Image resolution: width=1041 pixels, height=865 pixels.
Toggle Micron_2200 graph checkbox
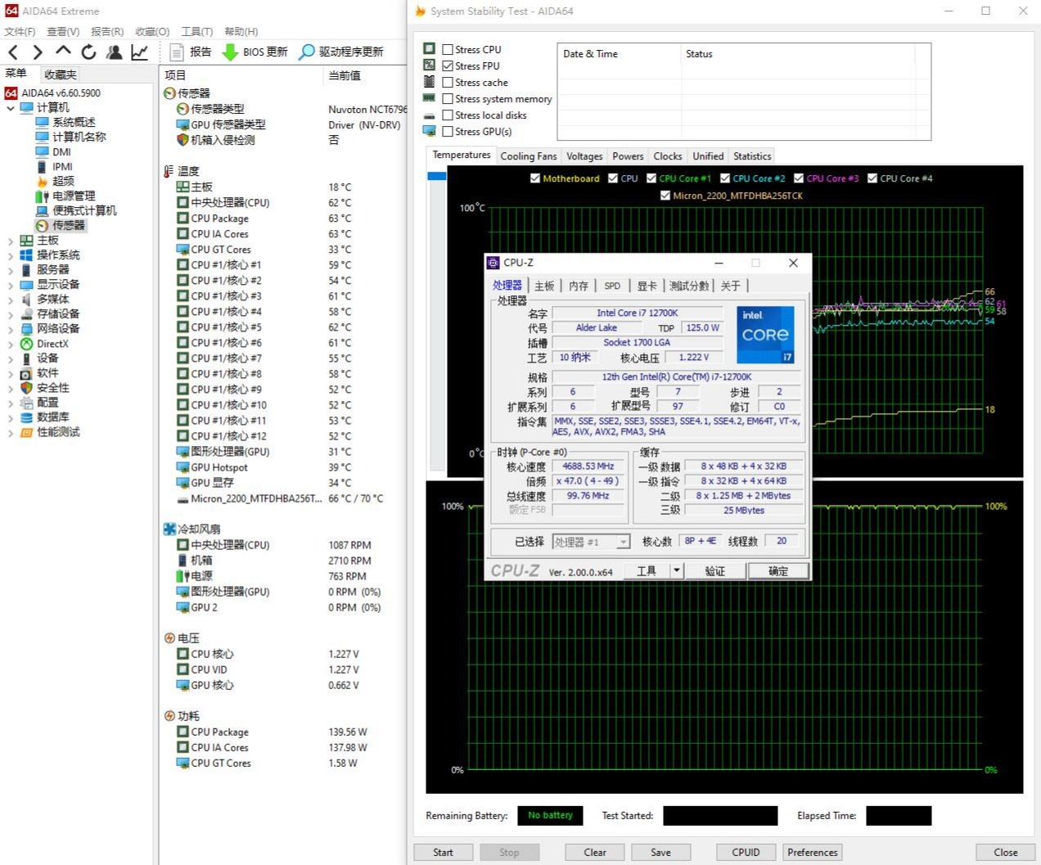665,196
